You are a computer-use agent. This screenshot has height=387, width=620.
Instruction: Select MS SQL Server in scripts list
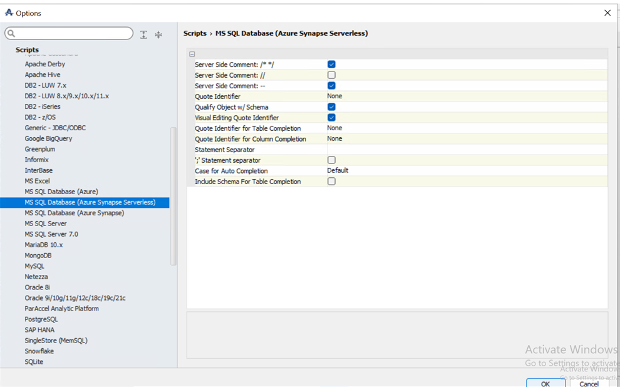click(46, 224)
